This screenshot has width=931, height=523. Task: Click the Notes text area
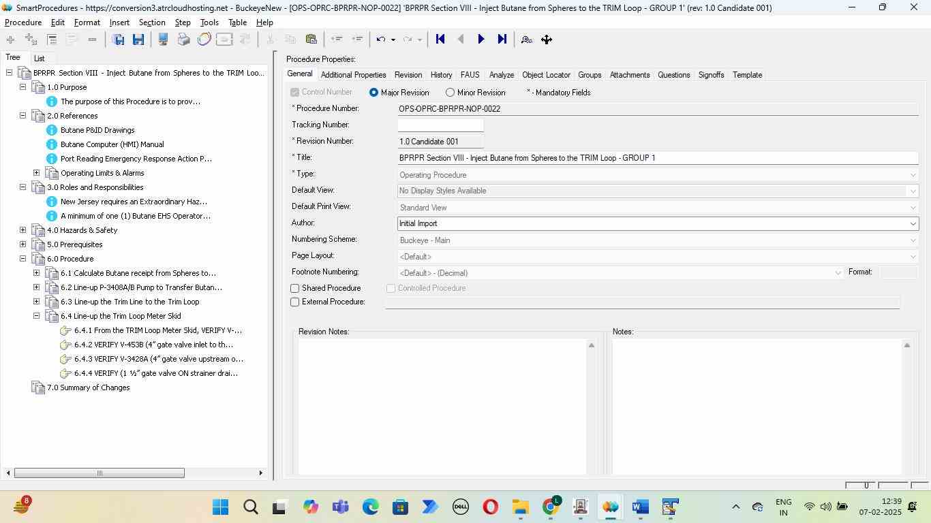point(757,407)
